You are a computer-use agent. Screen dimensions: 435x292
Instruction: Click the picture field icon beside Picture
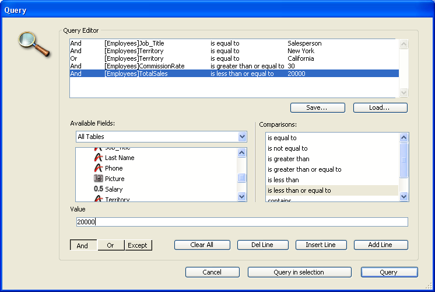pyautogui.click(x=98, y=179)
